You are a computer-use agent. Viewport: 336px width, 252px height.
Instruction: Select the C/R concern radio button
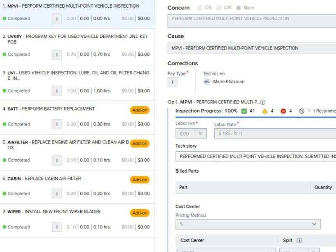coord(219,8)
